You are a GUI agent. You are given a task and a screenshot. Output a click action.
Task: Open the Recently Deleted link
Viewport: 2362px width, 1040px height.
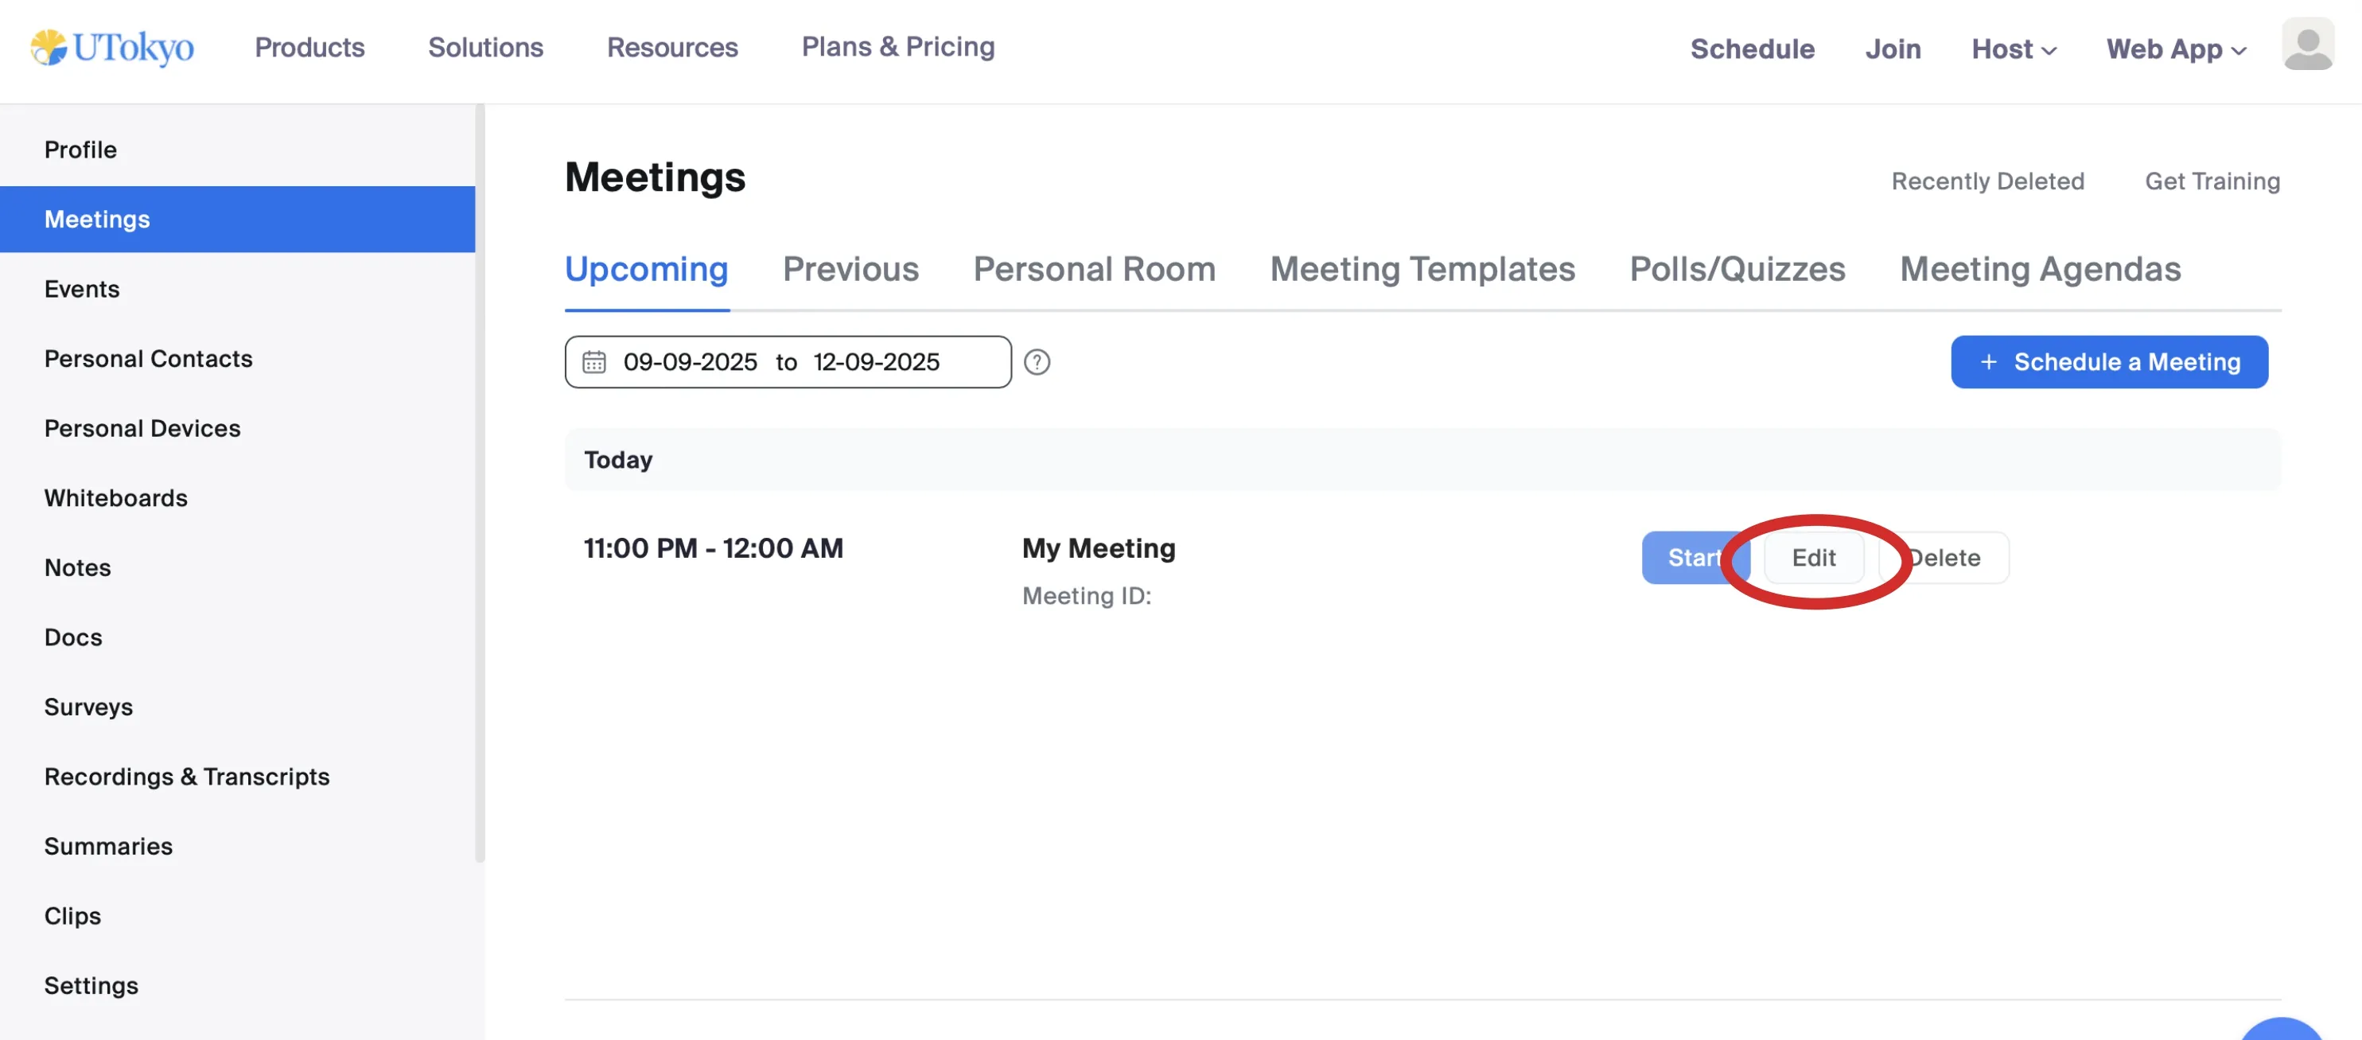(x=1987, y=181)
